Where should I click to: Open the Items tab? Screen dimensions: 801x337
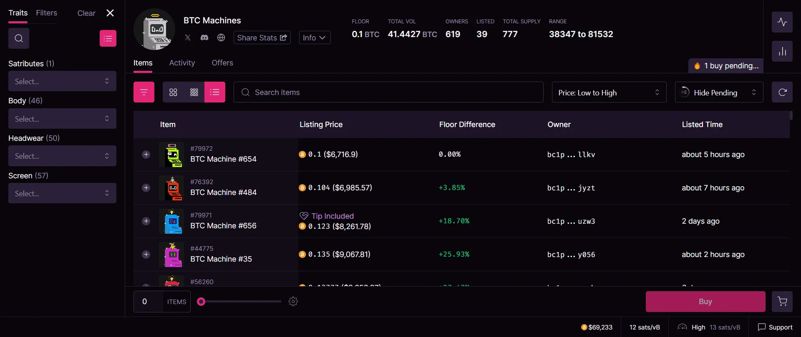pos(143,63)
